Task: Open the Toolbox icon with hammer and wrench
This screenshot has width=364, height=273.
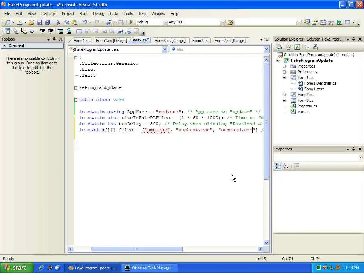Action: point(331,22)
